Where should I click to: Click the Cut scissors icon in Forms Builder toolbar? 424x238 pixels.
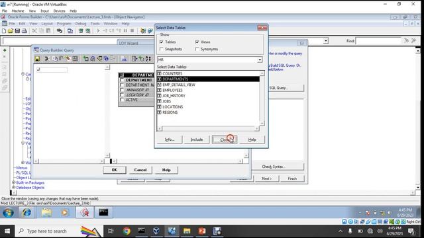coord(34,31)
